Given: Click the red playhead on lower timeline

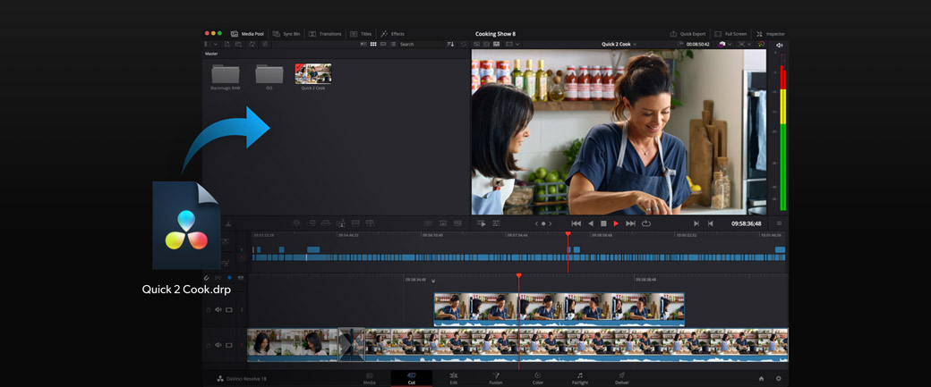Looking at the screenshot, I should pos(518,276).
